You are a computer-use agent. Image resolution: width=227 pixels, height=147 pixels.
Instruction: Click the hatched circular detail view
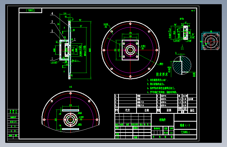pyautogui.click(x=182, y=65)
